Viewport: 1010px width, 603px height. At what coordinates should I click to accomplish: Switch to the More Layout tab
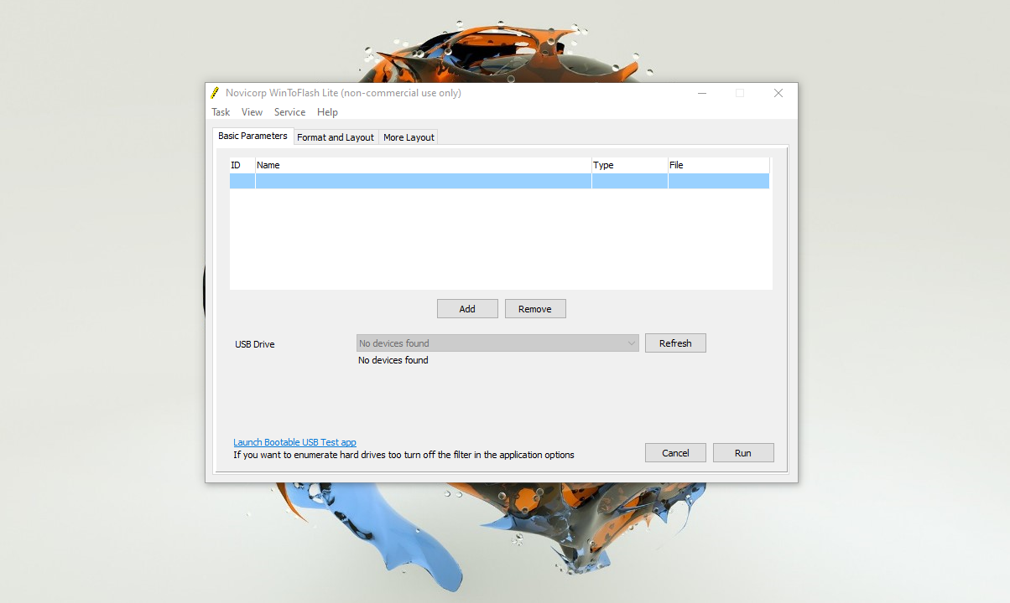coord(409,137)
